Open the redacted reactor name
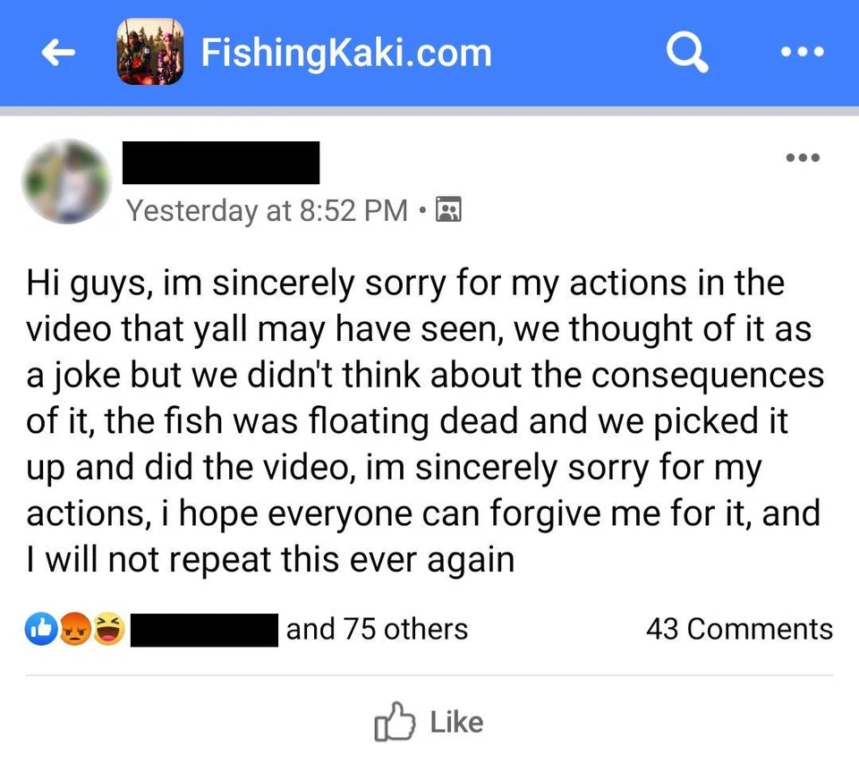This screenshot has width=859, height=763. [x=205, y=629]
